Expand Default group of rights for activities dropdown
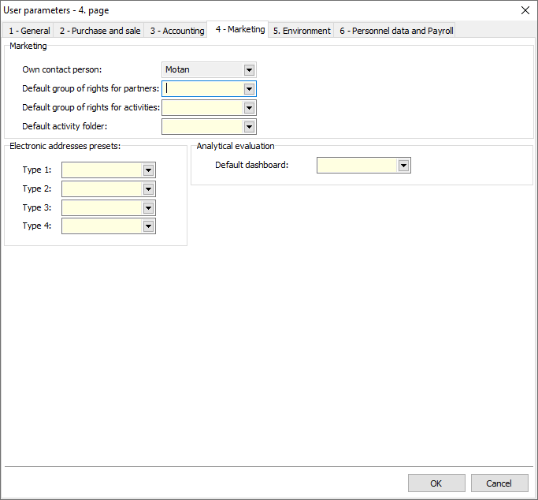 coord(249,108)
